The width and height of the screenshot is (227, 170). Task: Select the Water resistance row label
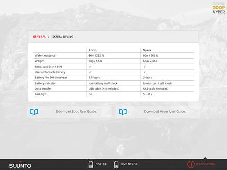tap(45, 56)
